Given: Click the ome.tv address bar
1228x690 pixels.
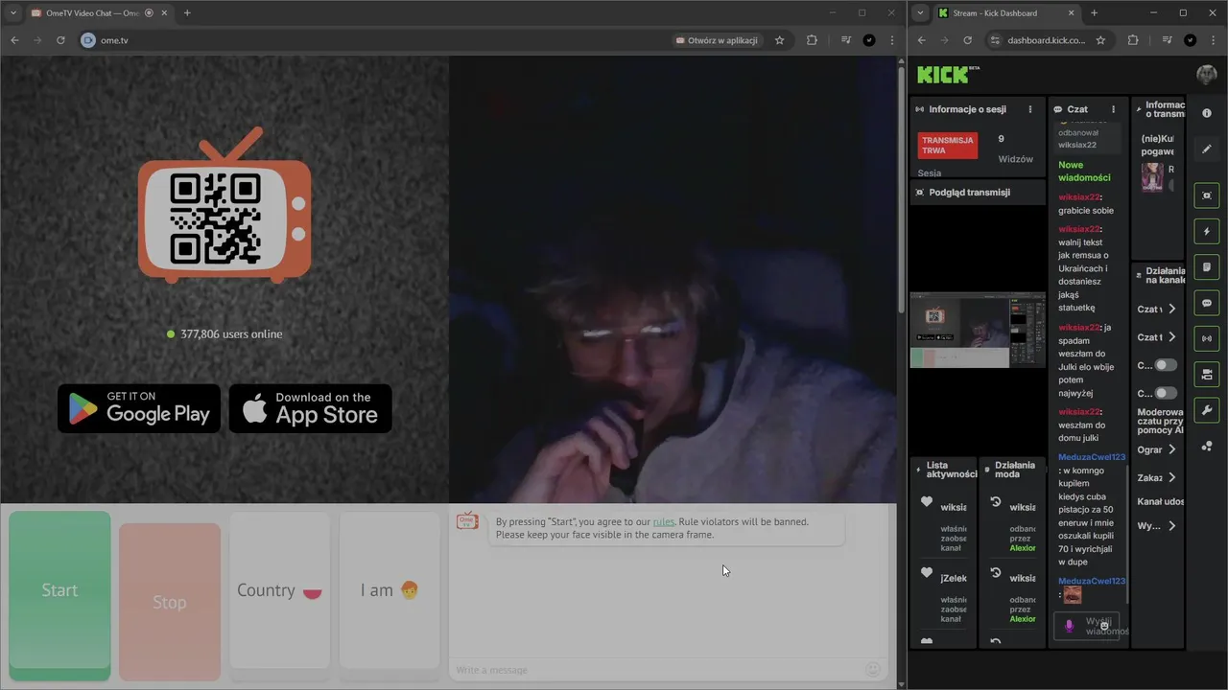Looking at the screenshot, I should click(x=374, y=40).
